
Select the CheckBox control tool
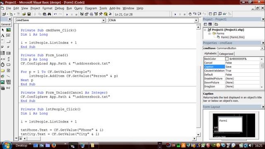[x=3, y=47]
